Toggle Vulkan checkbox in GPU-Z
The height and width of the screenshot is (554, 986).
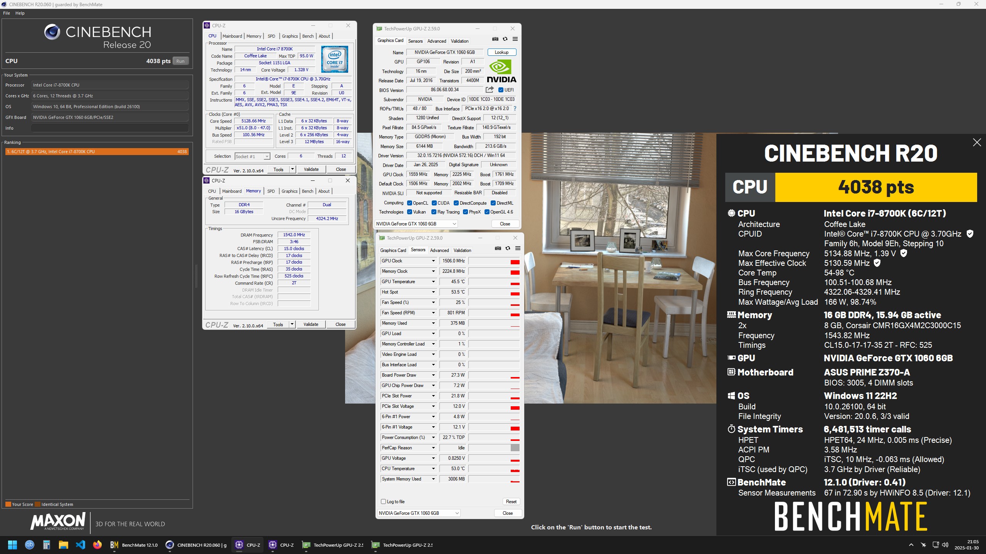pyautogui.click(x=409, y=212)
